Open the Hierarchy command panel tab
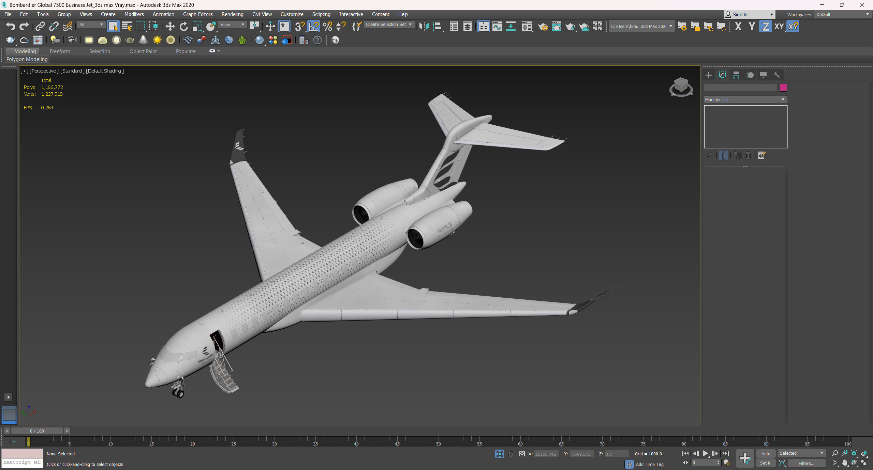The image size is (873, 470). coord(736,75)
